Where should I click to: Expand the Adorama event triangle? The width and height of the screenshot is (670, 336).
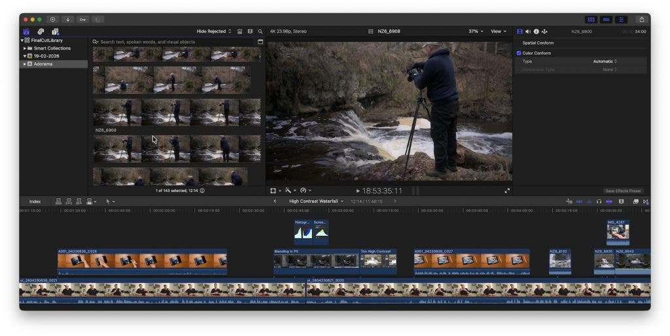(24, 63)
